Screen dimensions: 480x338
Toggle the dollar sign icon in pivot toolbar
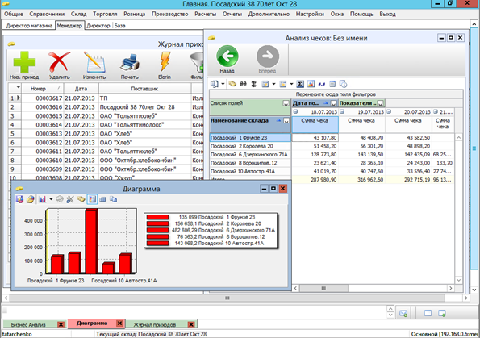pos(253,84)
